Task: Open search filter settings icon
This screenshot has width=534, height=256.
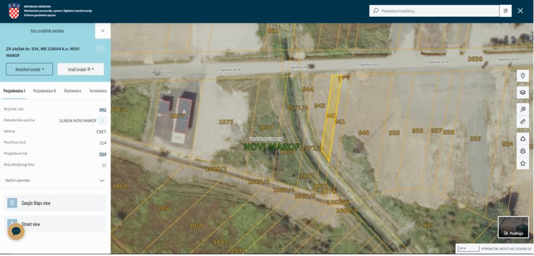Action: coord(506,11)
